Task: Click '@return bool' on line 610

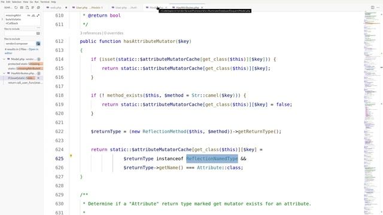Action: coord(104,16)
